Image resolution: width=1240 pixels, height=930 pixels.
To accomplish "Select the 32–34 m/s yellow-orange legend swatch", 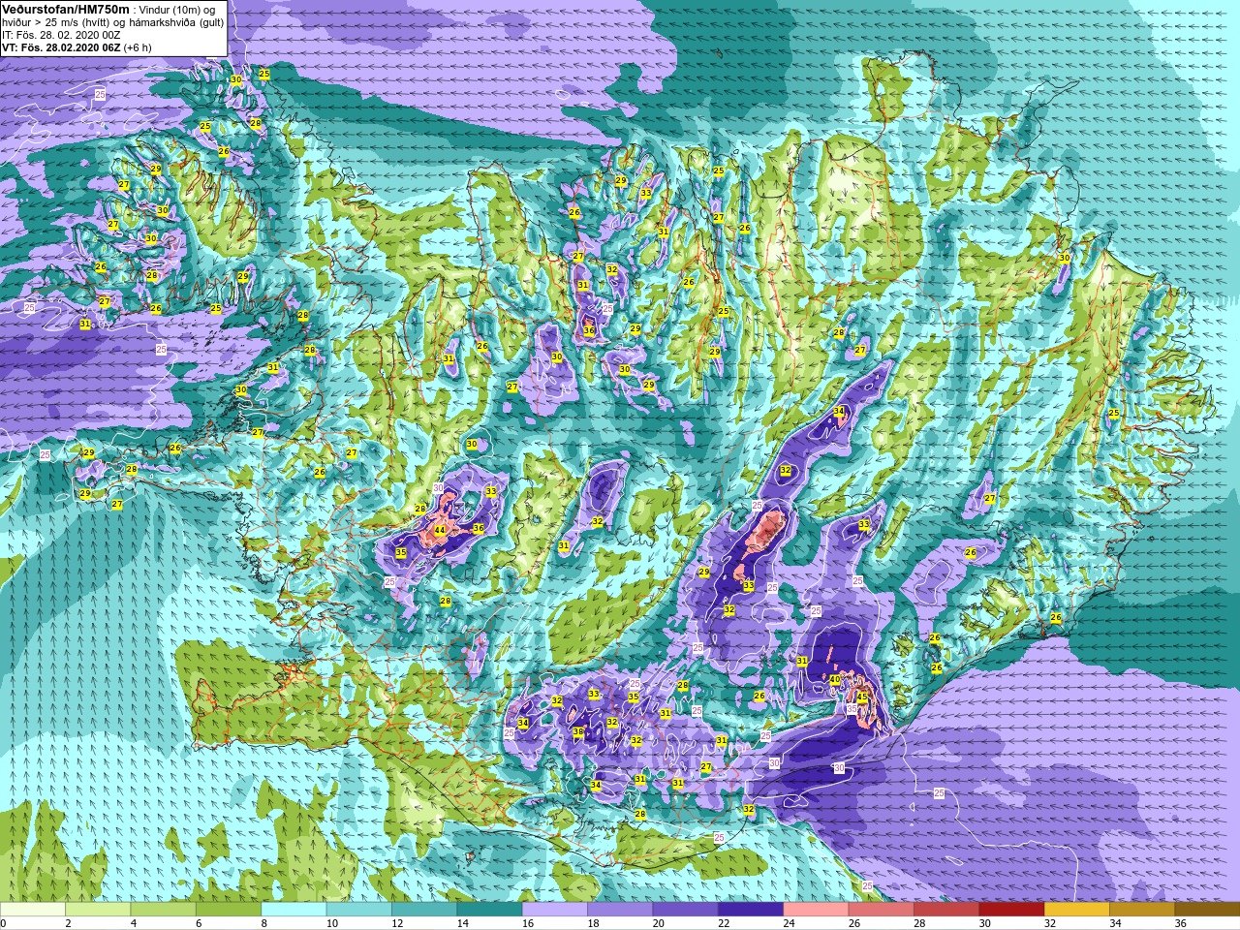I will click(x=1076, y=910).
